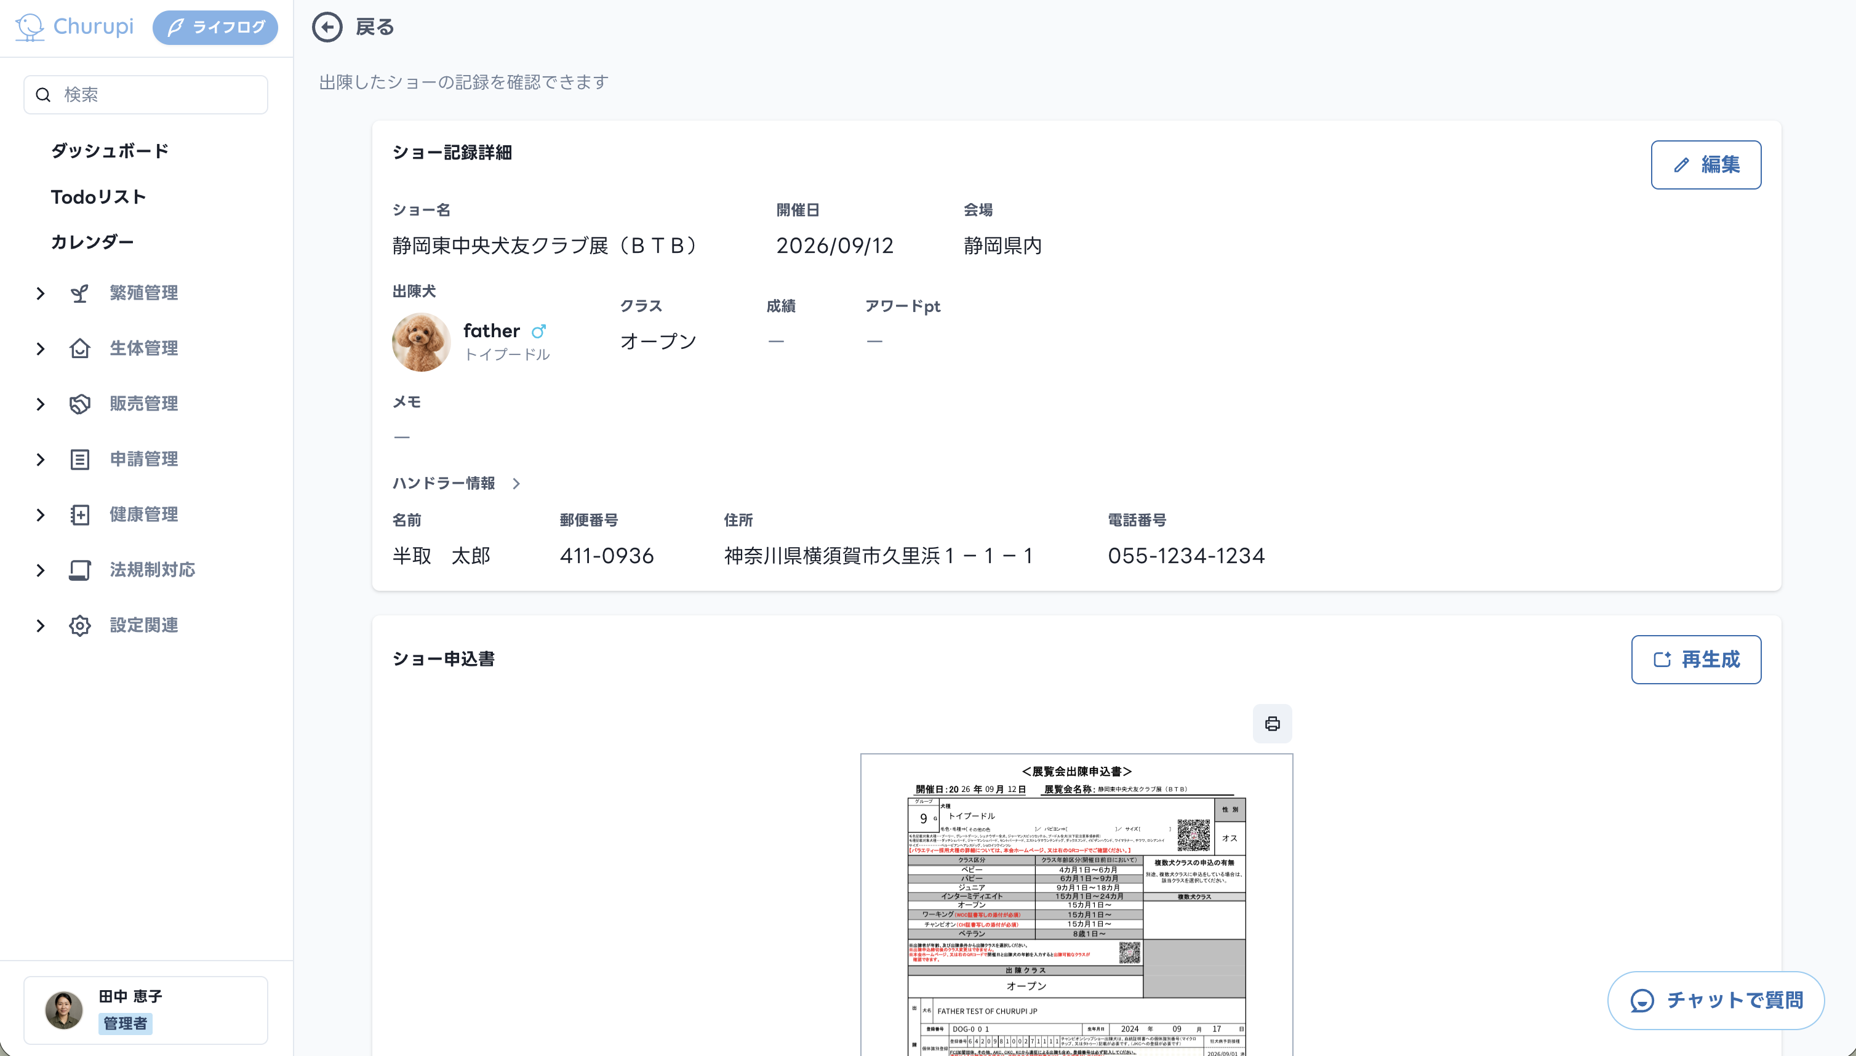Click the 再生成 regenerate button
Image resolution: width=1856 pixels, height=1056 pixels.
pyautogui.click(x=1696, y=659)
